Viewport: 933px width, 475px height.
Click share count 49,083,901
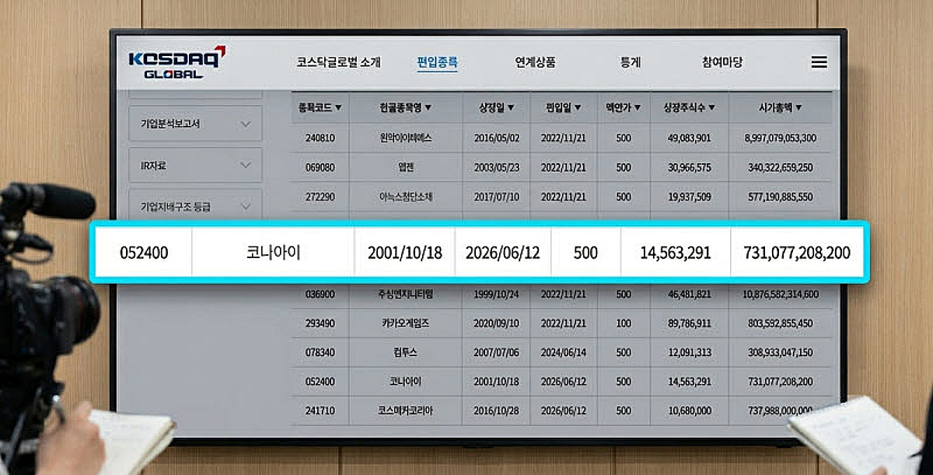point(689,138)
